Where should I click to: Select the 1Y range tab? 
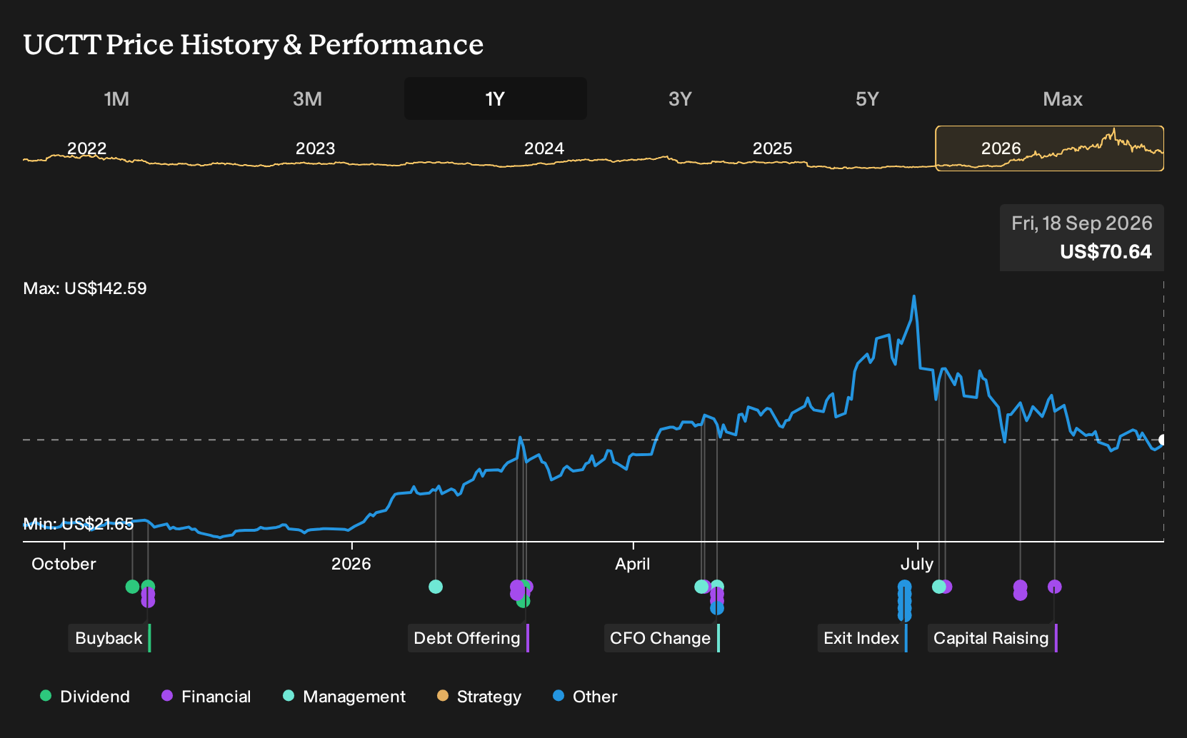(495, 98)
